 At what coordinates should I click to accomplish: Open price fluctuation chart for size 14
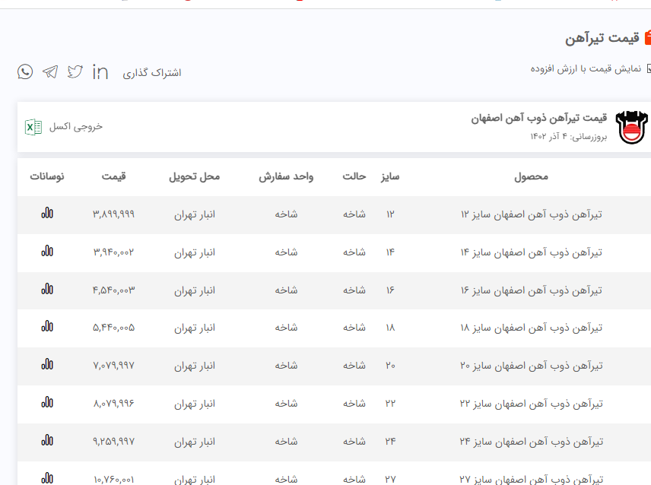(x=47, y=251)
